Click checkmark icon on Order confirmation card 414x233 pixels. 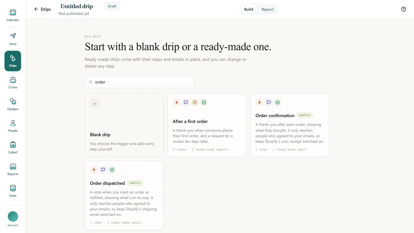[278, 103]
